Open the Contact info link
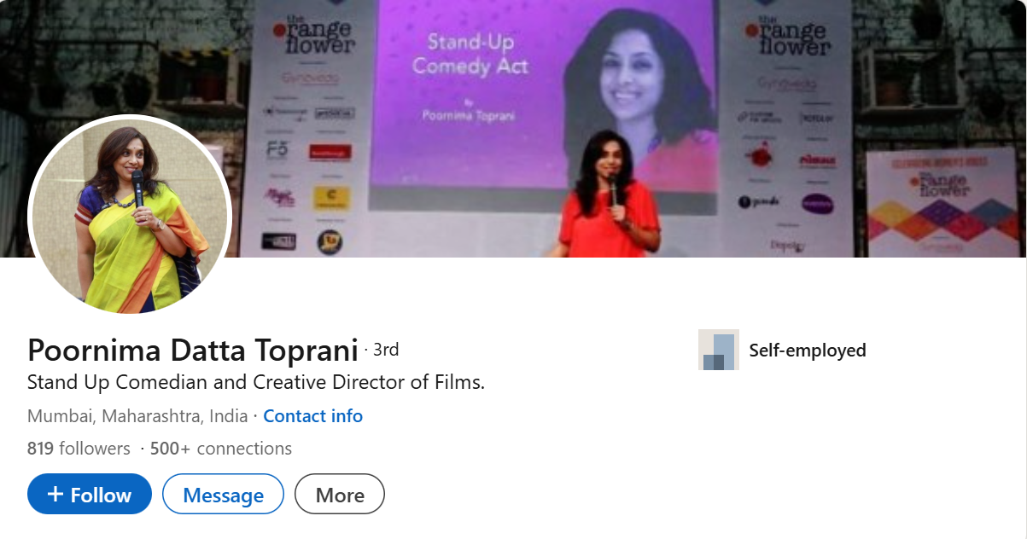 click(x=312, y=416)
